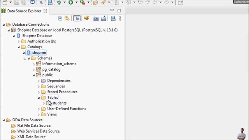Viewport: 249px width, 140px height.
Task: Expand the Authorization IDs folder
Action: tap(19, 42)
